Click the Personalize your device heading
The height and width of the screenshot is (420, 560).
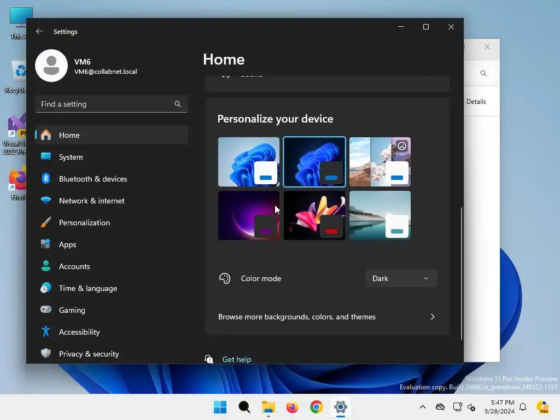pyautogui.click(x=276, y=119)
